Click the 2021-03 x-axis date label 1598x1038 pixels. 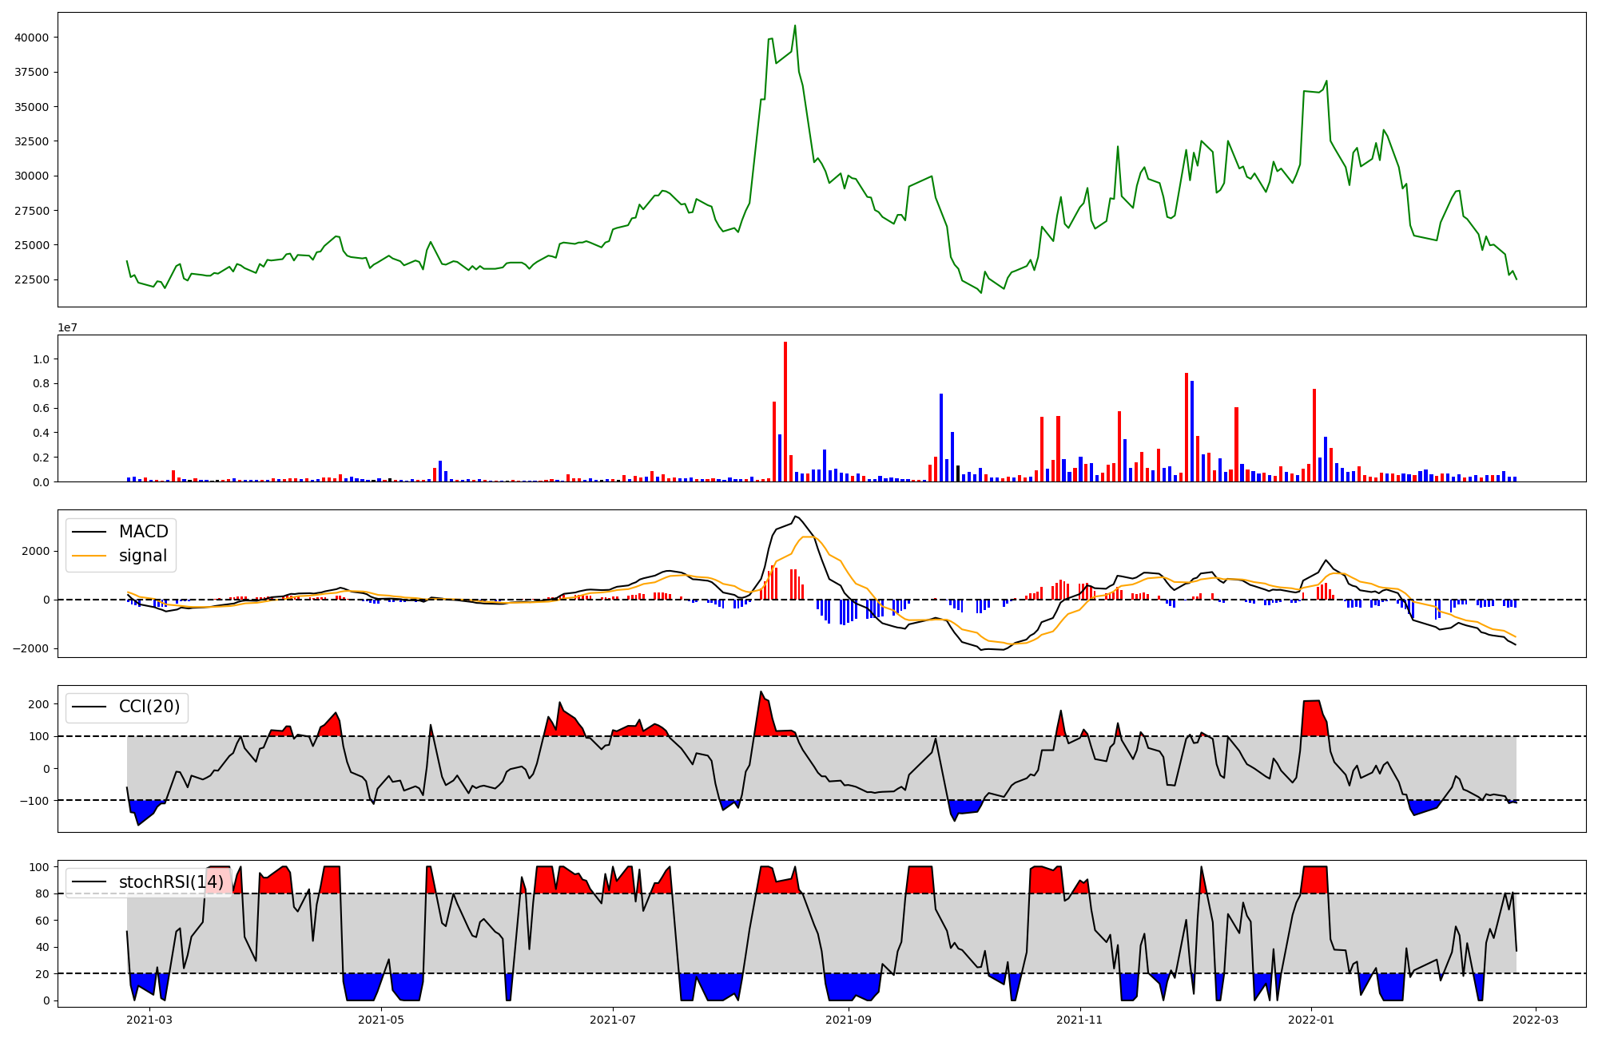(x=149, y=1019)
